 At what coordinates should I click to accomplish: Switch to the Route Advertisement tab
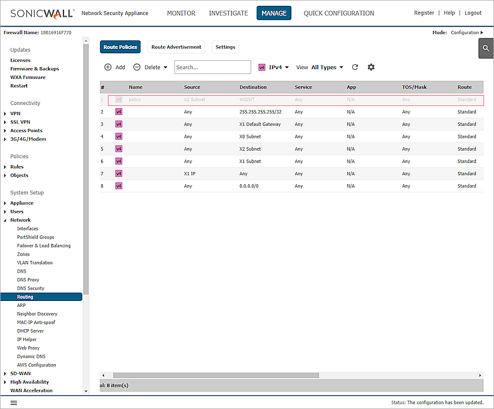pos(176,47)
